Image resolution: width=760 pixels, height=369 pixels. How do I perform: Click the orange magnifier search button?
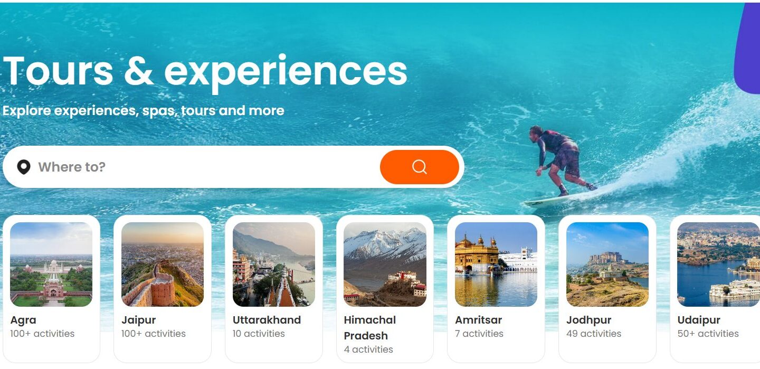point(420,167)
